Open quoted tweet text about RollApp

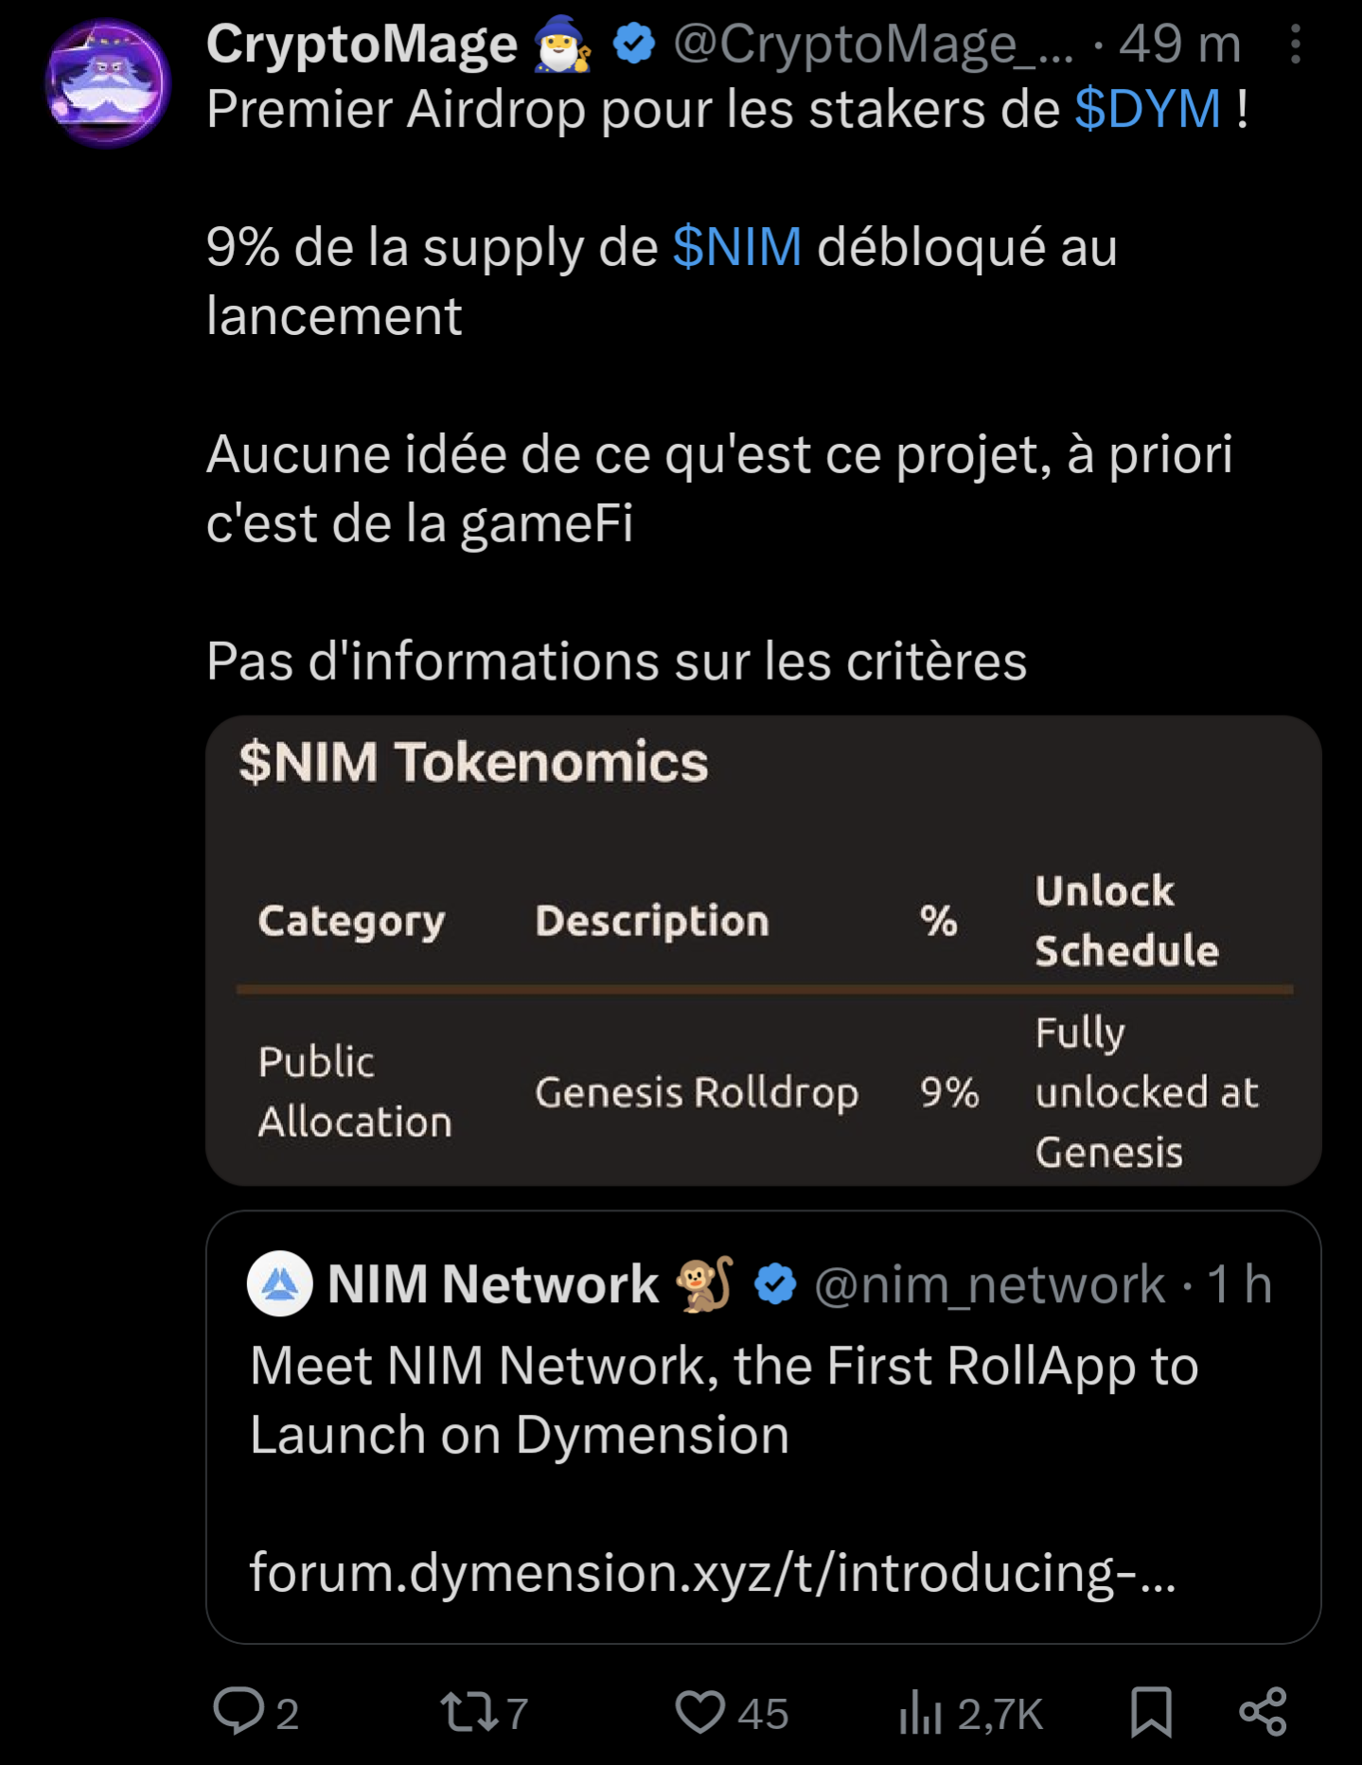[723, 1400]
